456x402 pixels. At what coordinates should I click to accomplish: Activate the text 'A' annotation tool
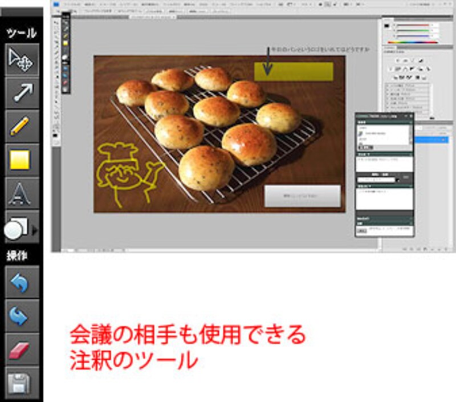pos(22,194)
